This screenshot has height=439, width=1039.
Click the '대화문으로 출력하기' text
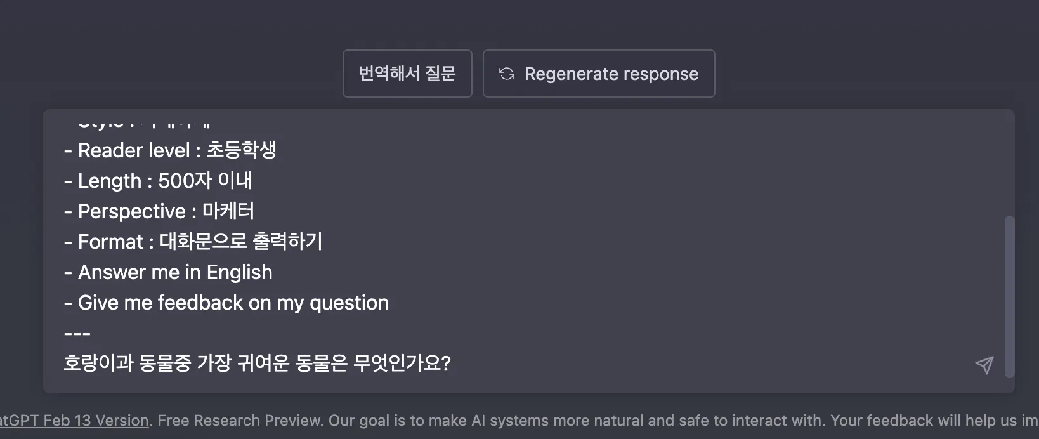pos(241,242)
